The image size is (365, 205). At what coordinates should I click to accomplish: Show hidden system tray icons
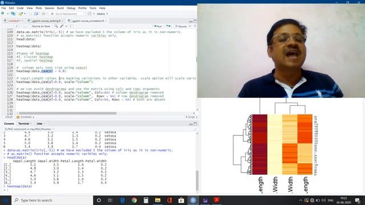coord(301,200)
